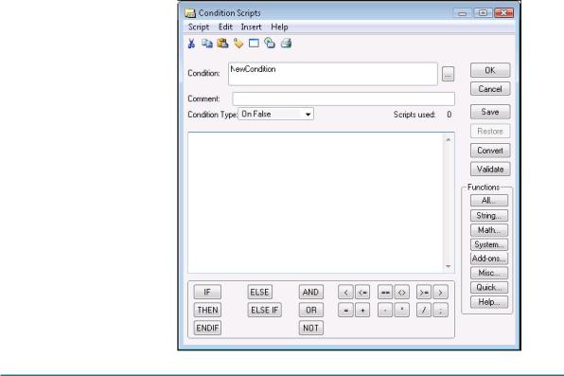Insert the OR operator
Image resolution: width=564 pixels, height=376 pixels.
(x=310, y=310)
